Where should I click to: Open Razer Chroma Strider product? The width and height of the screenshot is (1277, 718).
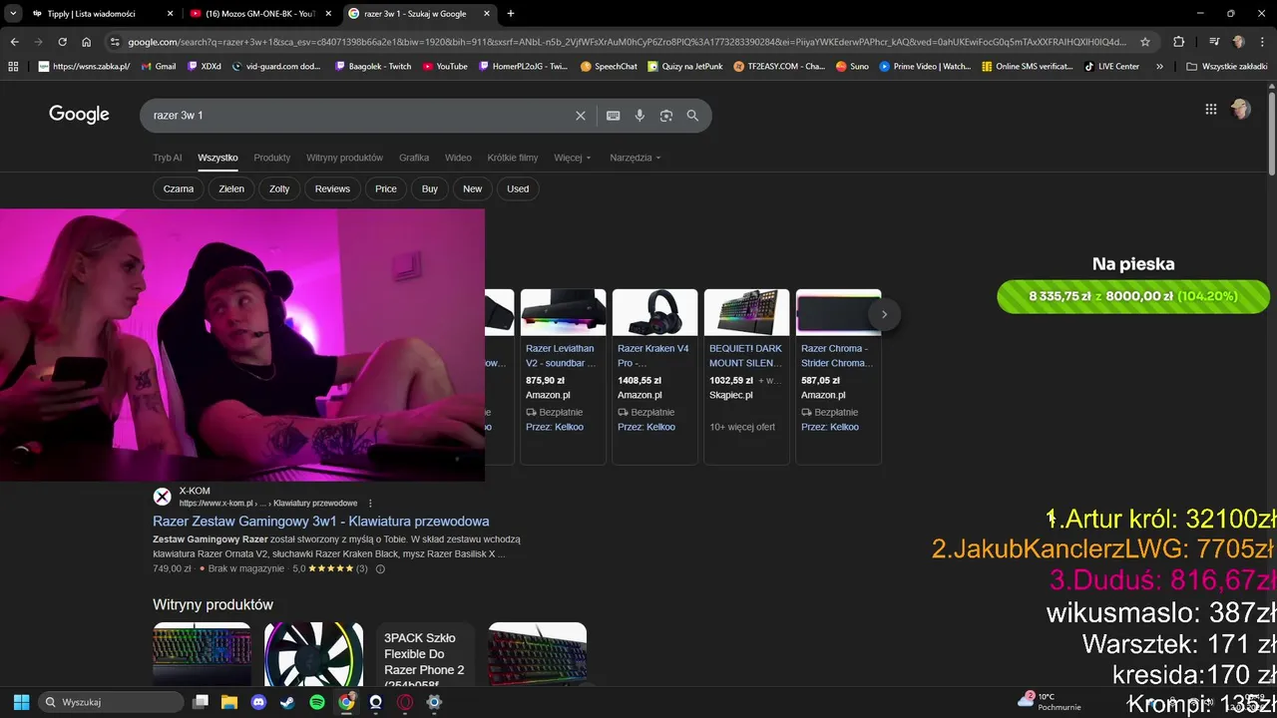(x=838, y=376)
